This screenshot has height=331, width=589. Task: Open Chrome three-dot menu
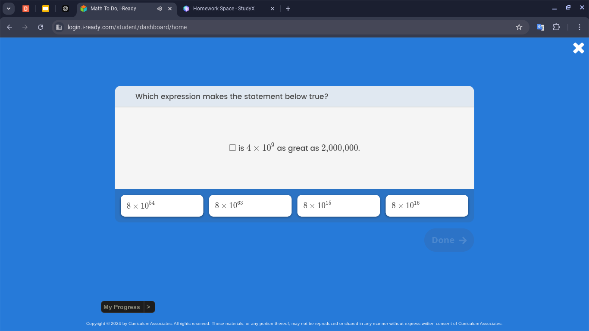point(580,27)
